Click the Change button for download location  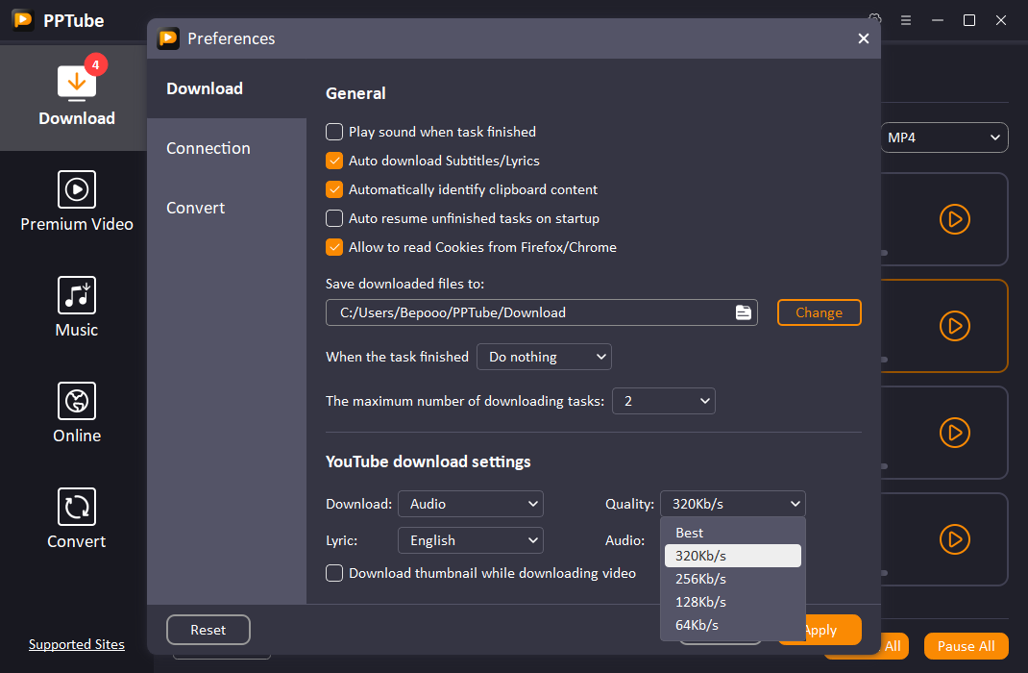click(x=819, y=312)
